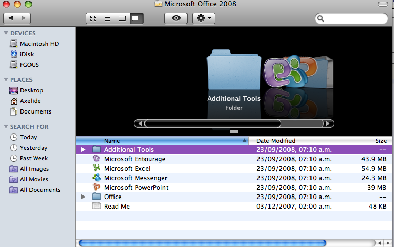Show files from Past Week

[x=34, y=158]
